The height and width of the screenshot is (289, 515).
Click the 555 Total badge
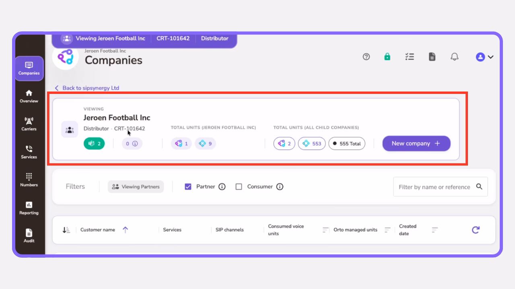tap(347, 143)
